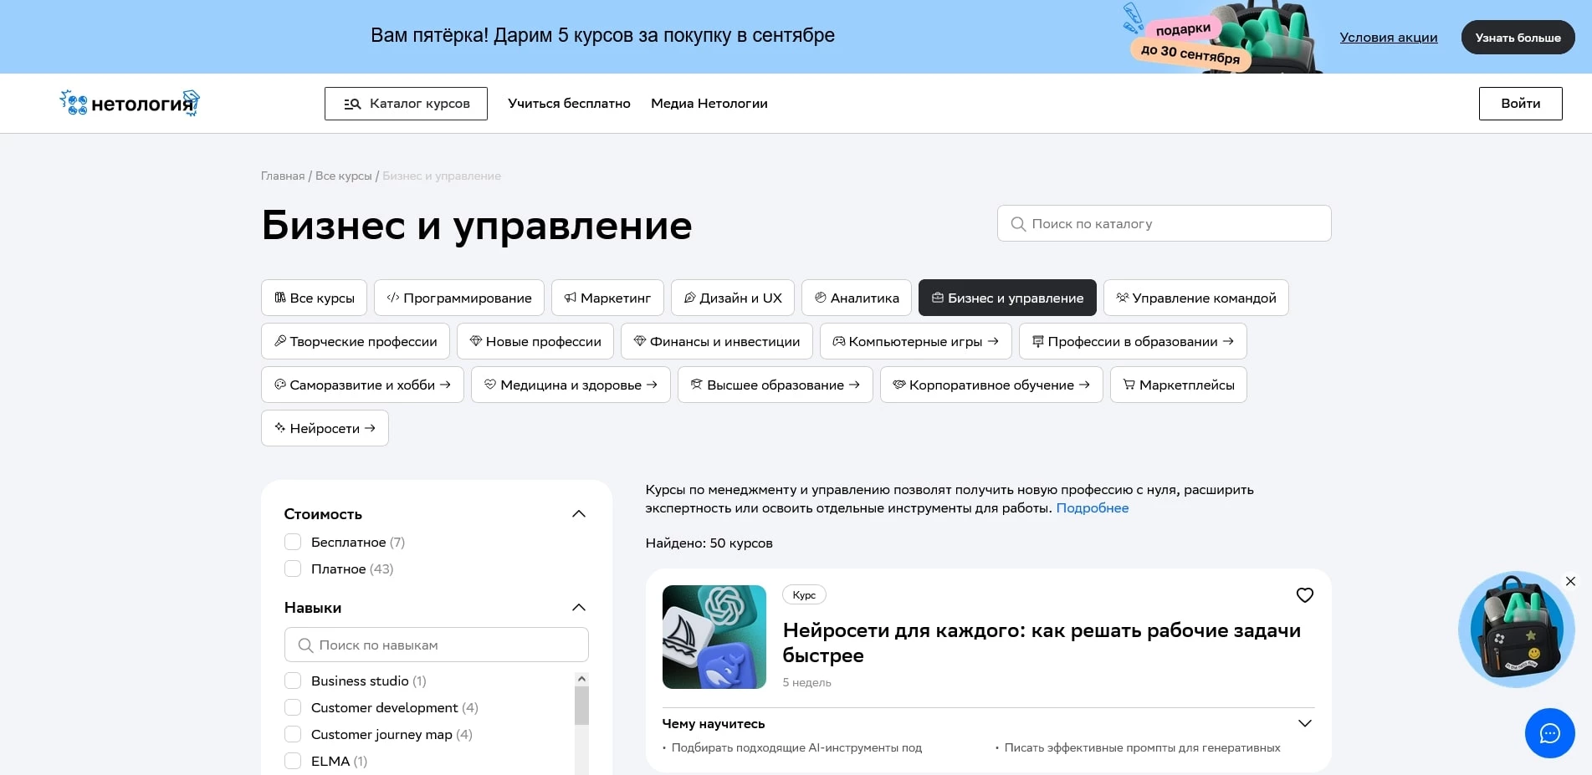Open Медиа Нетологии in the header
Image resolution: width=1592 pixels, height=775 pixels.
pos(709,103)
